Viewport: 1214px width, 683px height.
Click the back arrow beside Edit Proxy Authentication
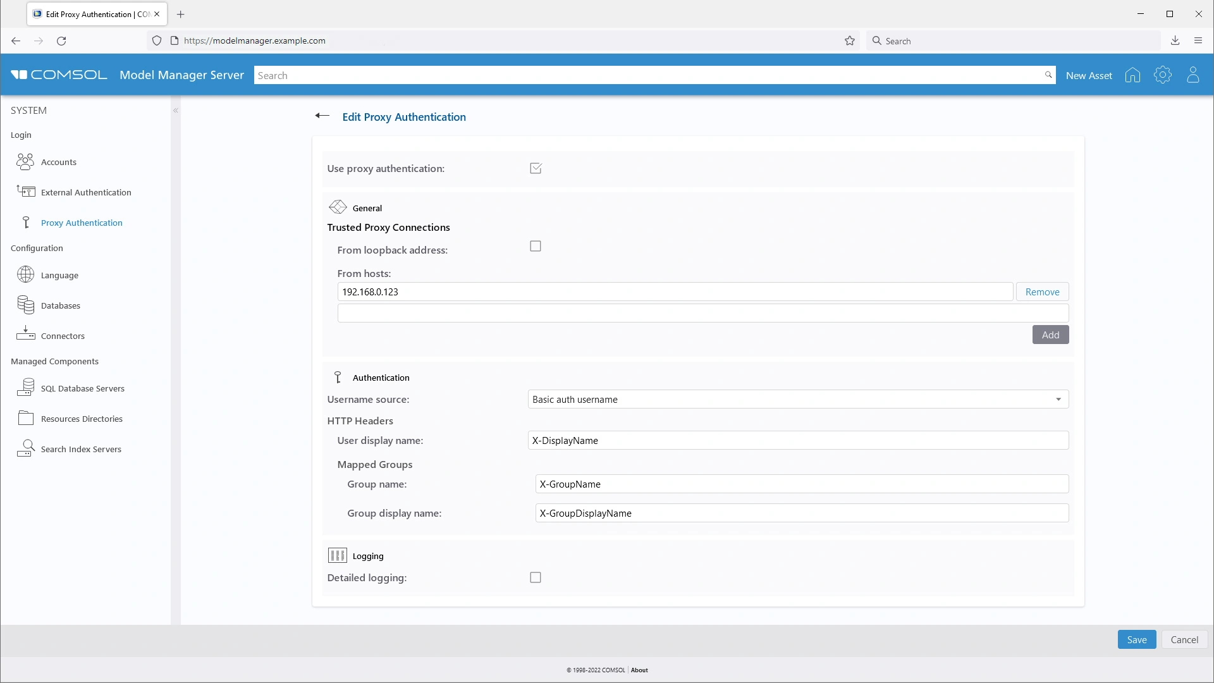tap(322, 116)
